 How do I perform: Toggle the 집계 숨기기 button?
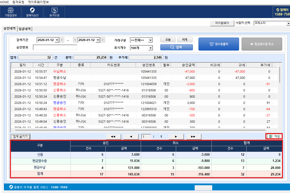(20, 137)
